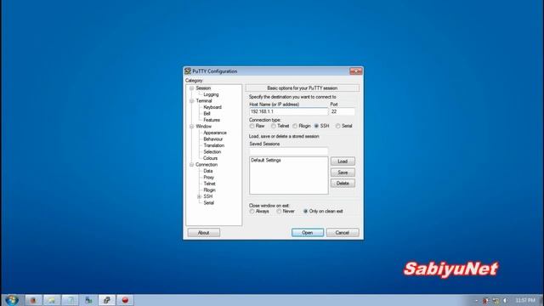Select the Serial connection type radio
This screenshot has width=544, height=306.
[x=338, y=126]
